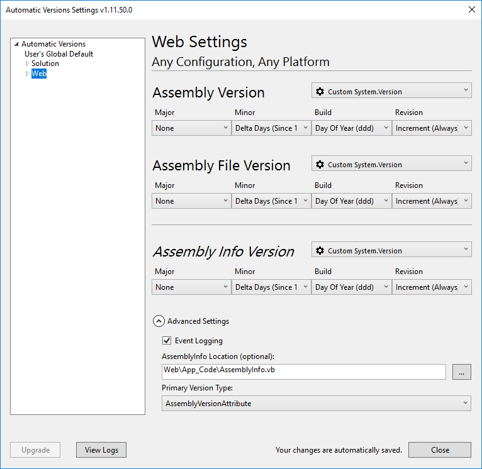Click the AssemblyInfo Location text field
This screenshot has height=469, width=482.
coord(303,370)
